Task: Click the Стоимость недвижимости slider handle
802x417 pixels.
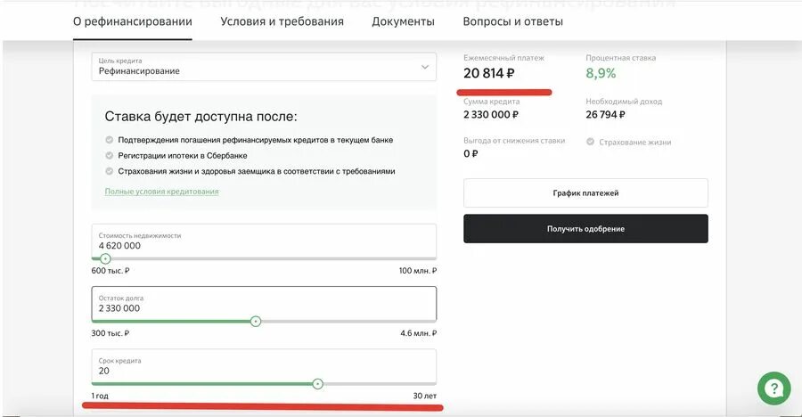Action: click(105, 259)
